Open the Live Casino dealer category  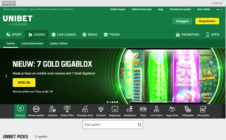156,111
